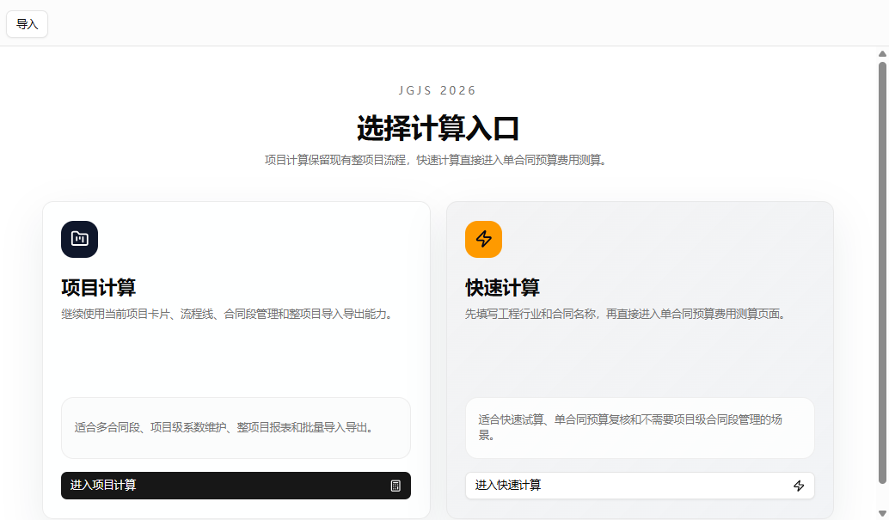
Task: Click empty space inside the 快速计算 card
Action: point(640,361)
